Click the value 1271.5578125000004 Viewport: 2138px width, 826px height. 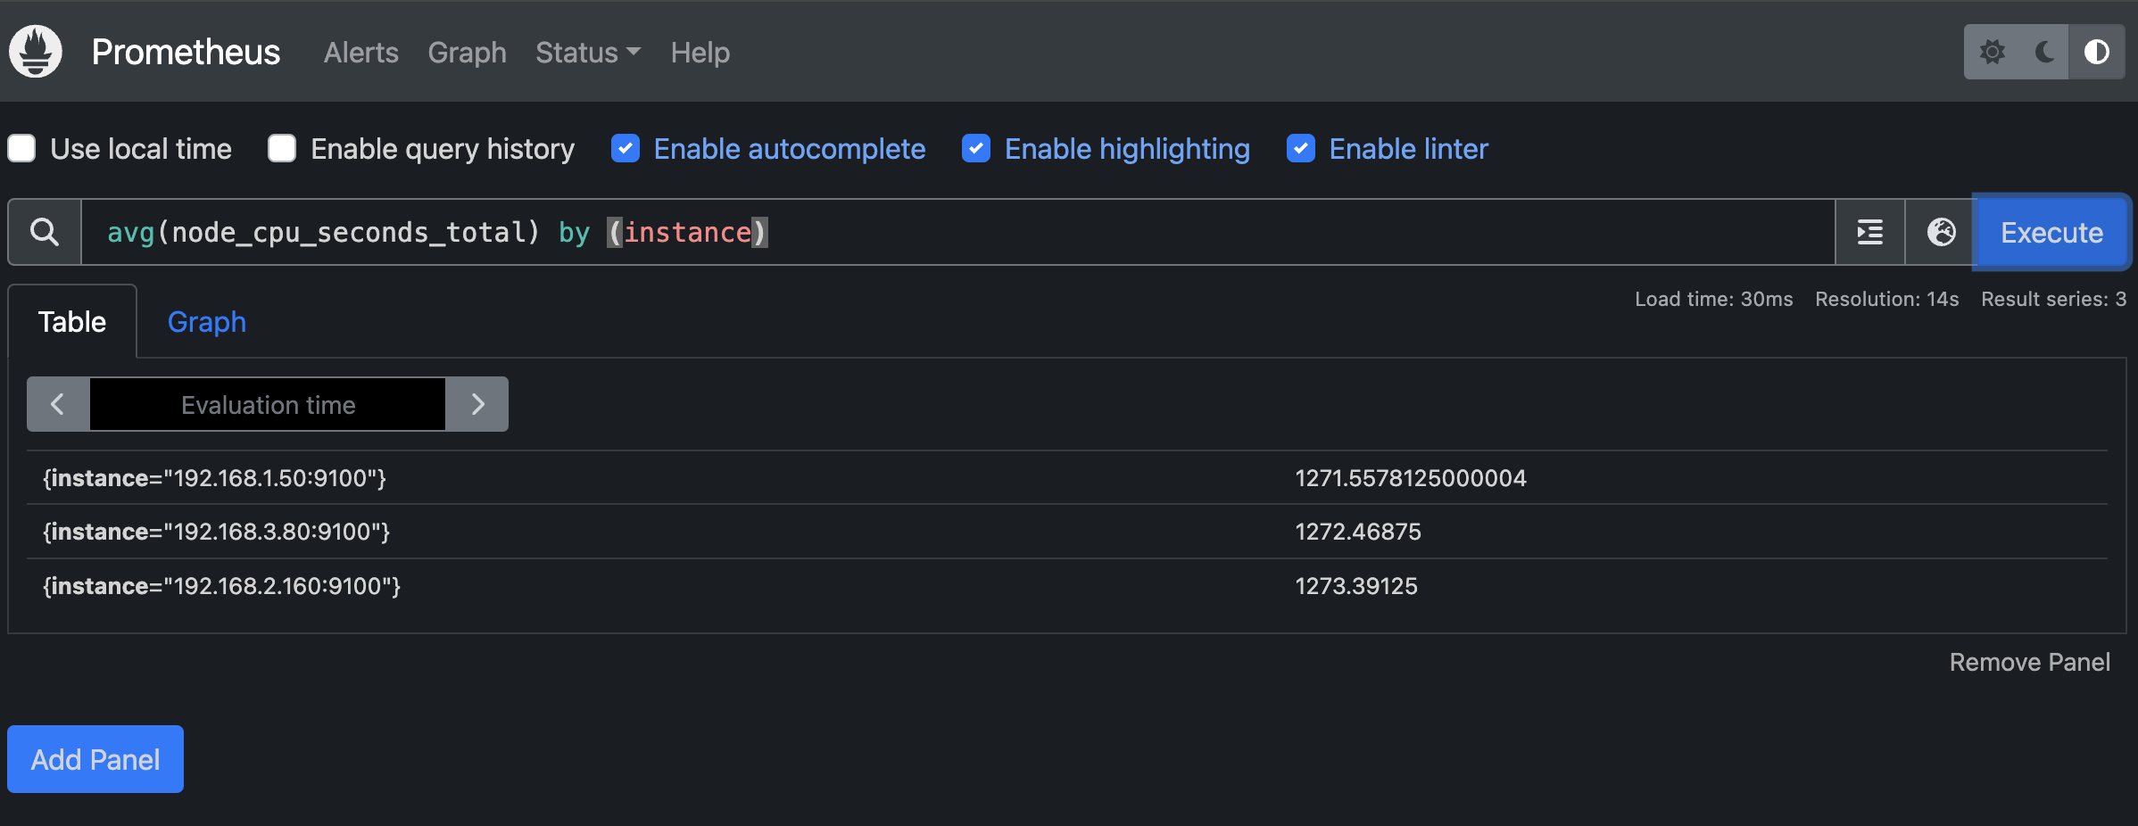click(x=1411, y=478)
